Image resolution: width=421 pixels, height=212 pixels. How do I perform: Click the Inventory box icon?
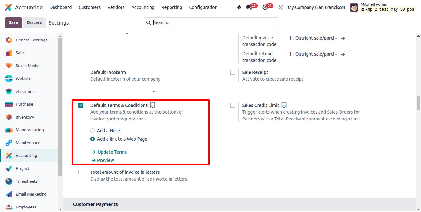tap(9, 117)
